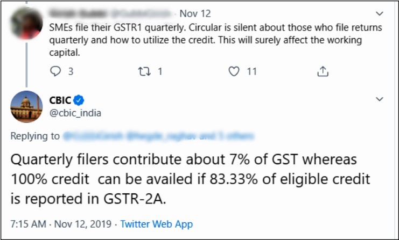Click the blue verified badge beside CBIC
Screen dimensions: 399x240
point(79,100)
